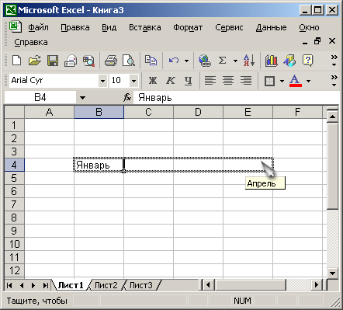Click the Name Box showing B4
The width and height of the screenshot is (343, 310).
(40, 98)
